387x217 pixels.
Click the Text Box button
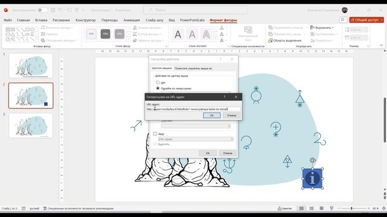tap(50, 34)
